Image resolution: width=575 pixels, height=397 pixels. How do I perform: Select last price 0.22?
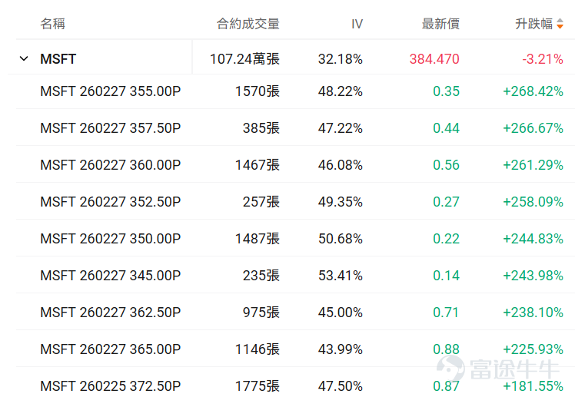446,239
